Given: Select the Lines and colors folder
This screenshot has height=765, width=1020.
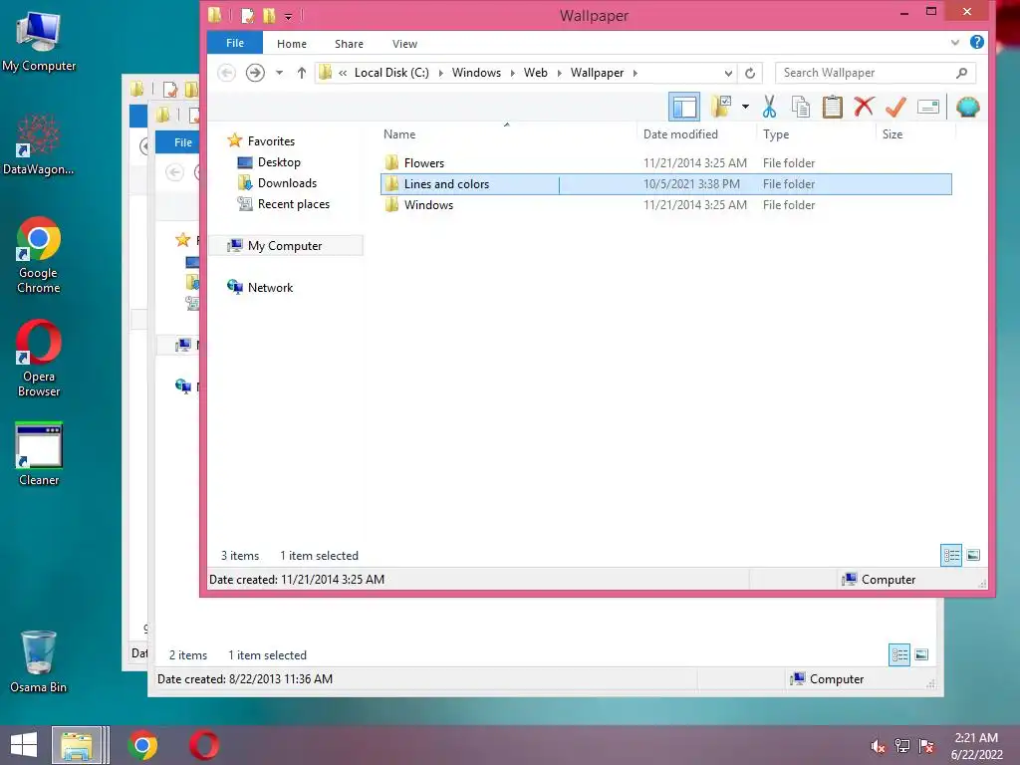Looking at the screenshot, I should point(666,184).
